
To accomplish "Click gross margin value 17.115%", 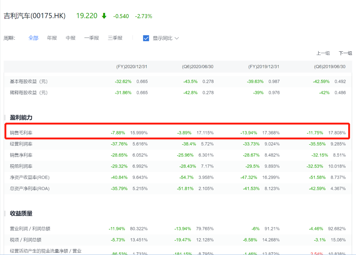I will (x=205, y=133).
